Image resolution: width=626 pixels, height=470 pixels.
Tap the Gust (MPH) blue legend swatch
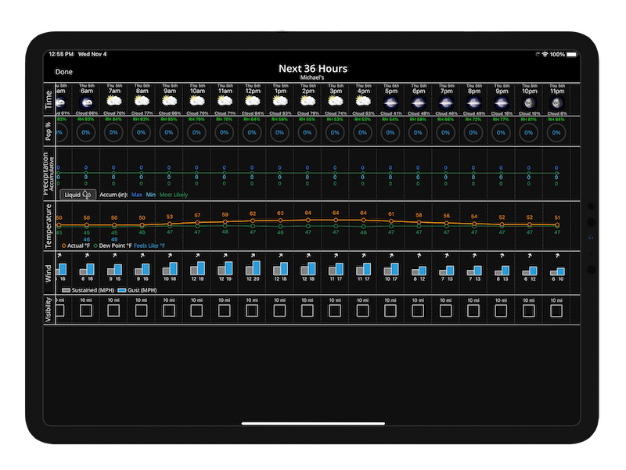[122, 289]
